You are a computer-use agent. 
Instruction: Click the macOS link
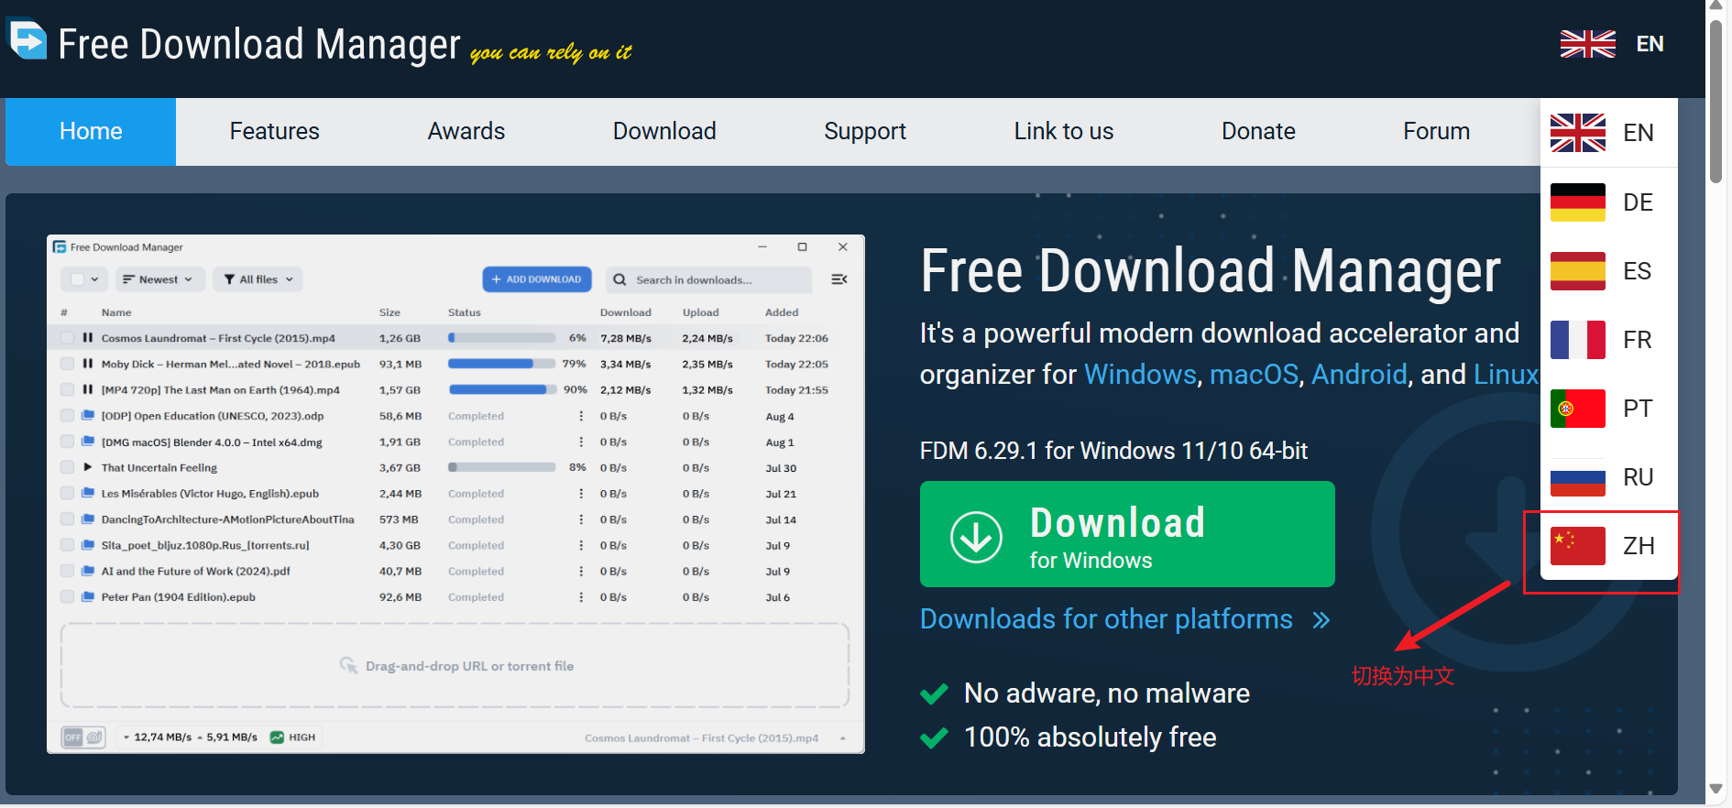pos(1254,375)
